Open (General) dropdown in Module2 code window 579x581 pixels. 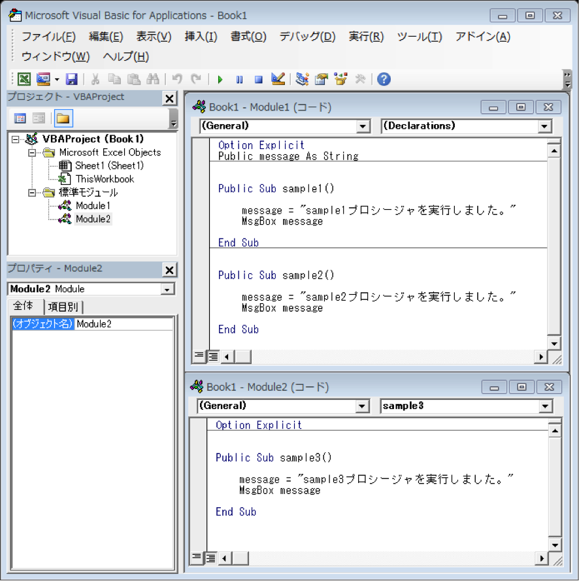[x=362, y=407]
